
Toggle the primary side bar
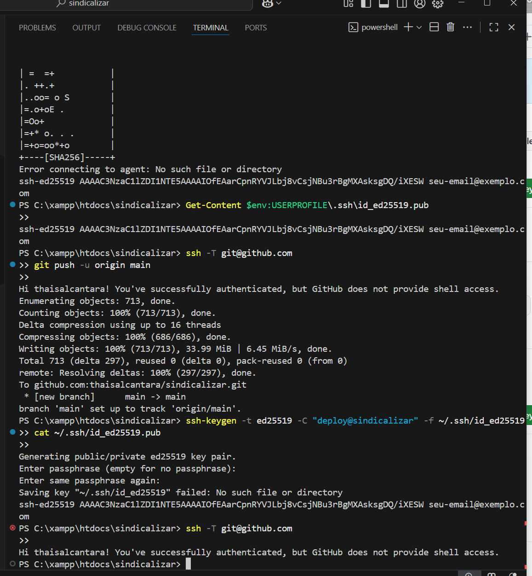[x=366, y=4]
